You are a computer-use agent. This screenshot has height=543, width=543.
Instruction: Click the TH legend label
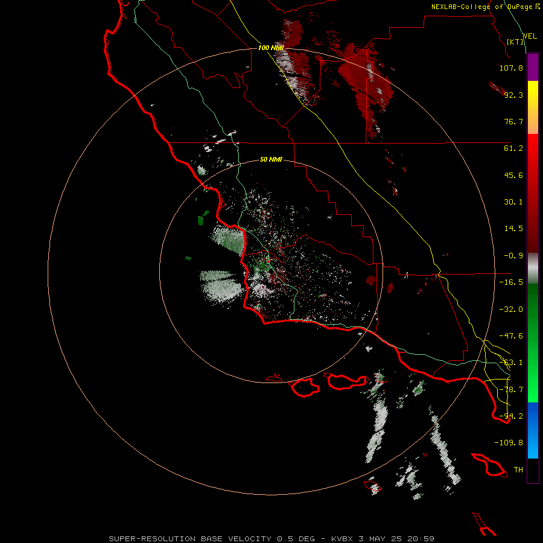pyautogui.click(x=518, y=470)
